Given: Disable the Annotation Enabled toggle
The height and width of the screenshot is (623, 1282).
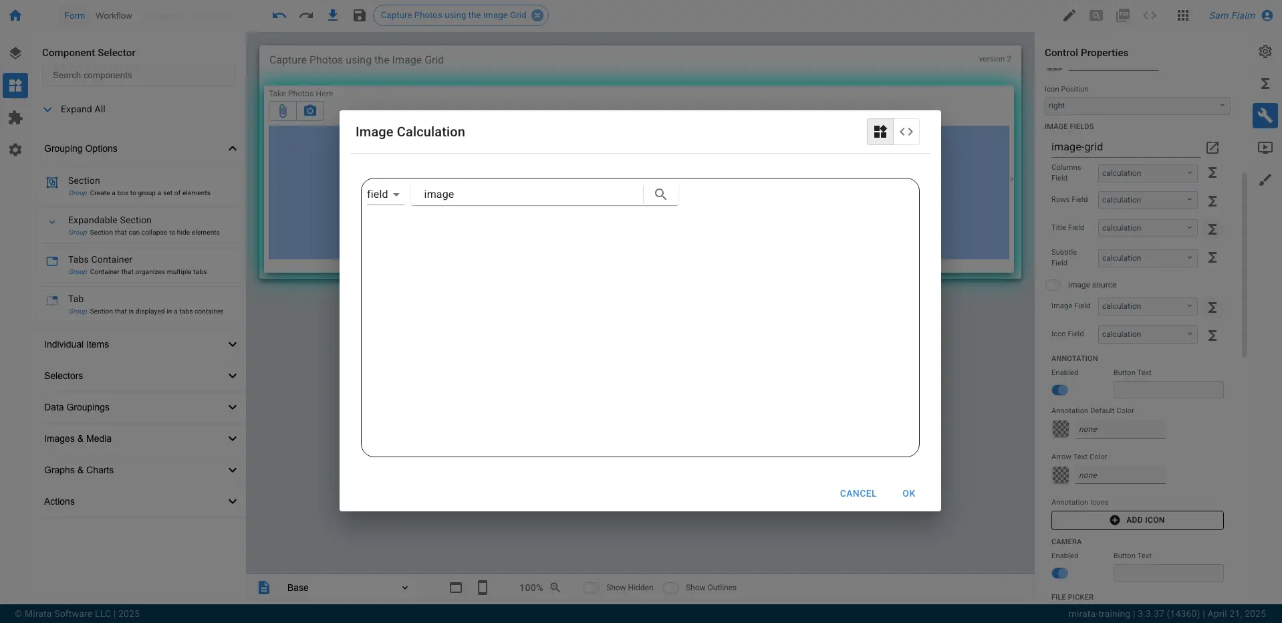Looking at the screenshot, I should tap(1060, 390).
